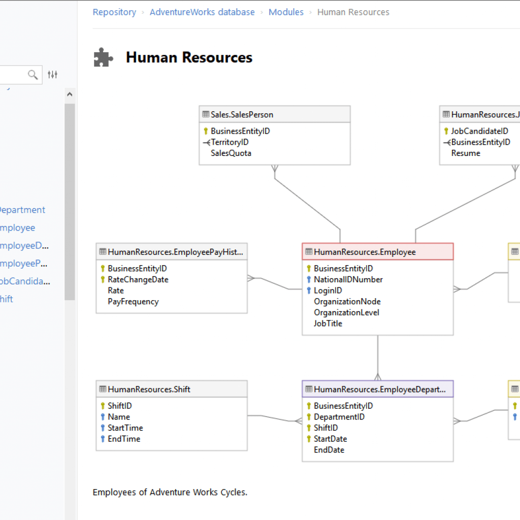The width and height of the screenshot is (520, 520).
Task: Open the filter settings icon beside search
Action: click(52, 75)
